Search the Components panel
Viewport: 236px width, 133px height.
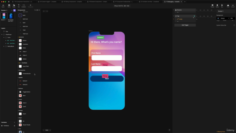coord(35,10)
